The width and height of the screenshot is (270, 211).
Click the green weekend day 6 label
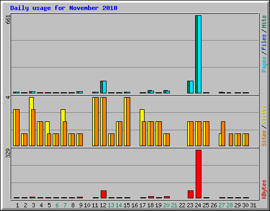tap(57, 205)
